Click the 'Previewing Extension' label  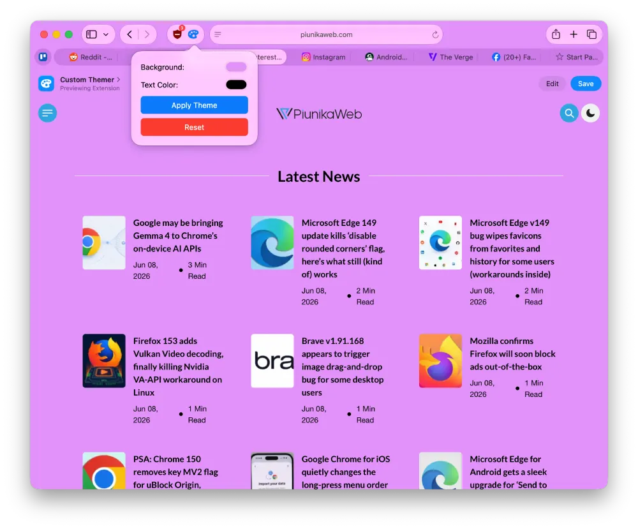pos(90,88)
